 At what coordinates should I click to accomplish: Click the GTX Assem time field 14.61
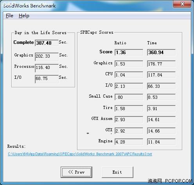coord(161,120)
